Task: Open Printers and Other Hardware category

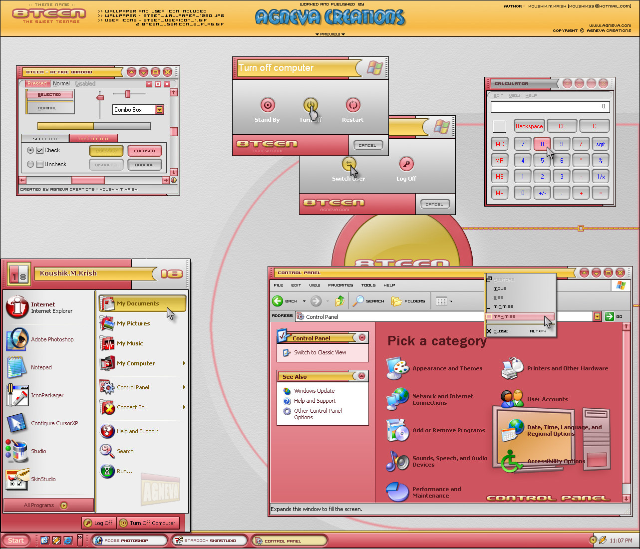Action: coord(555,368)
